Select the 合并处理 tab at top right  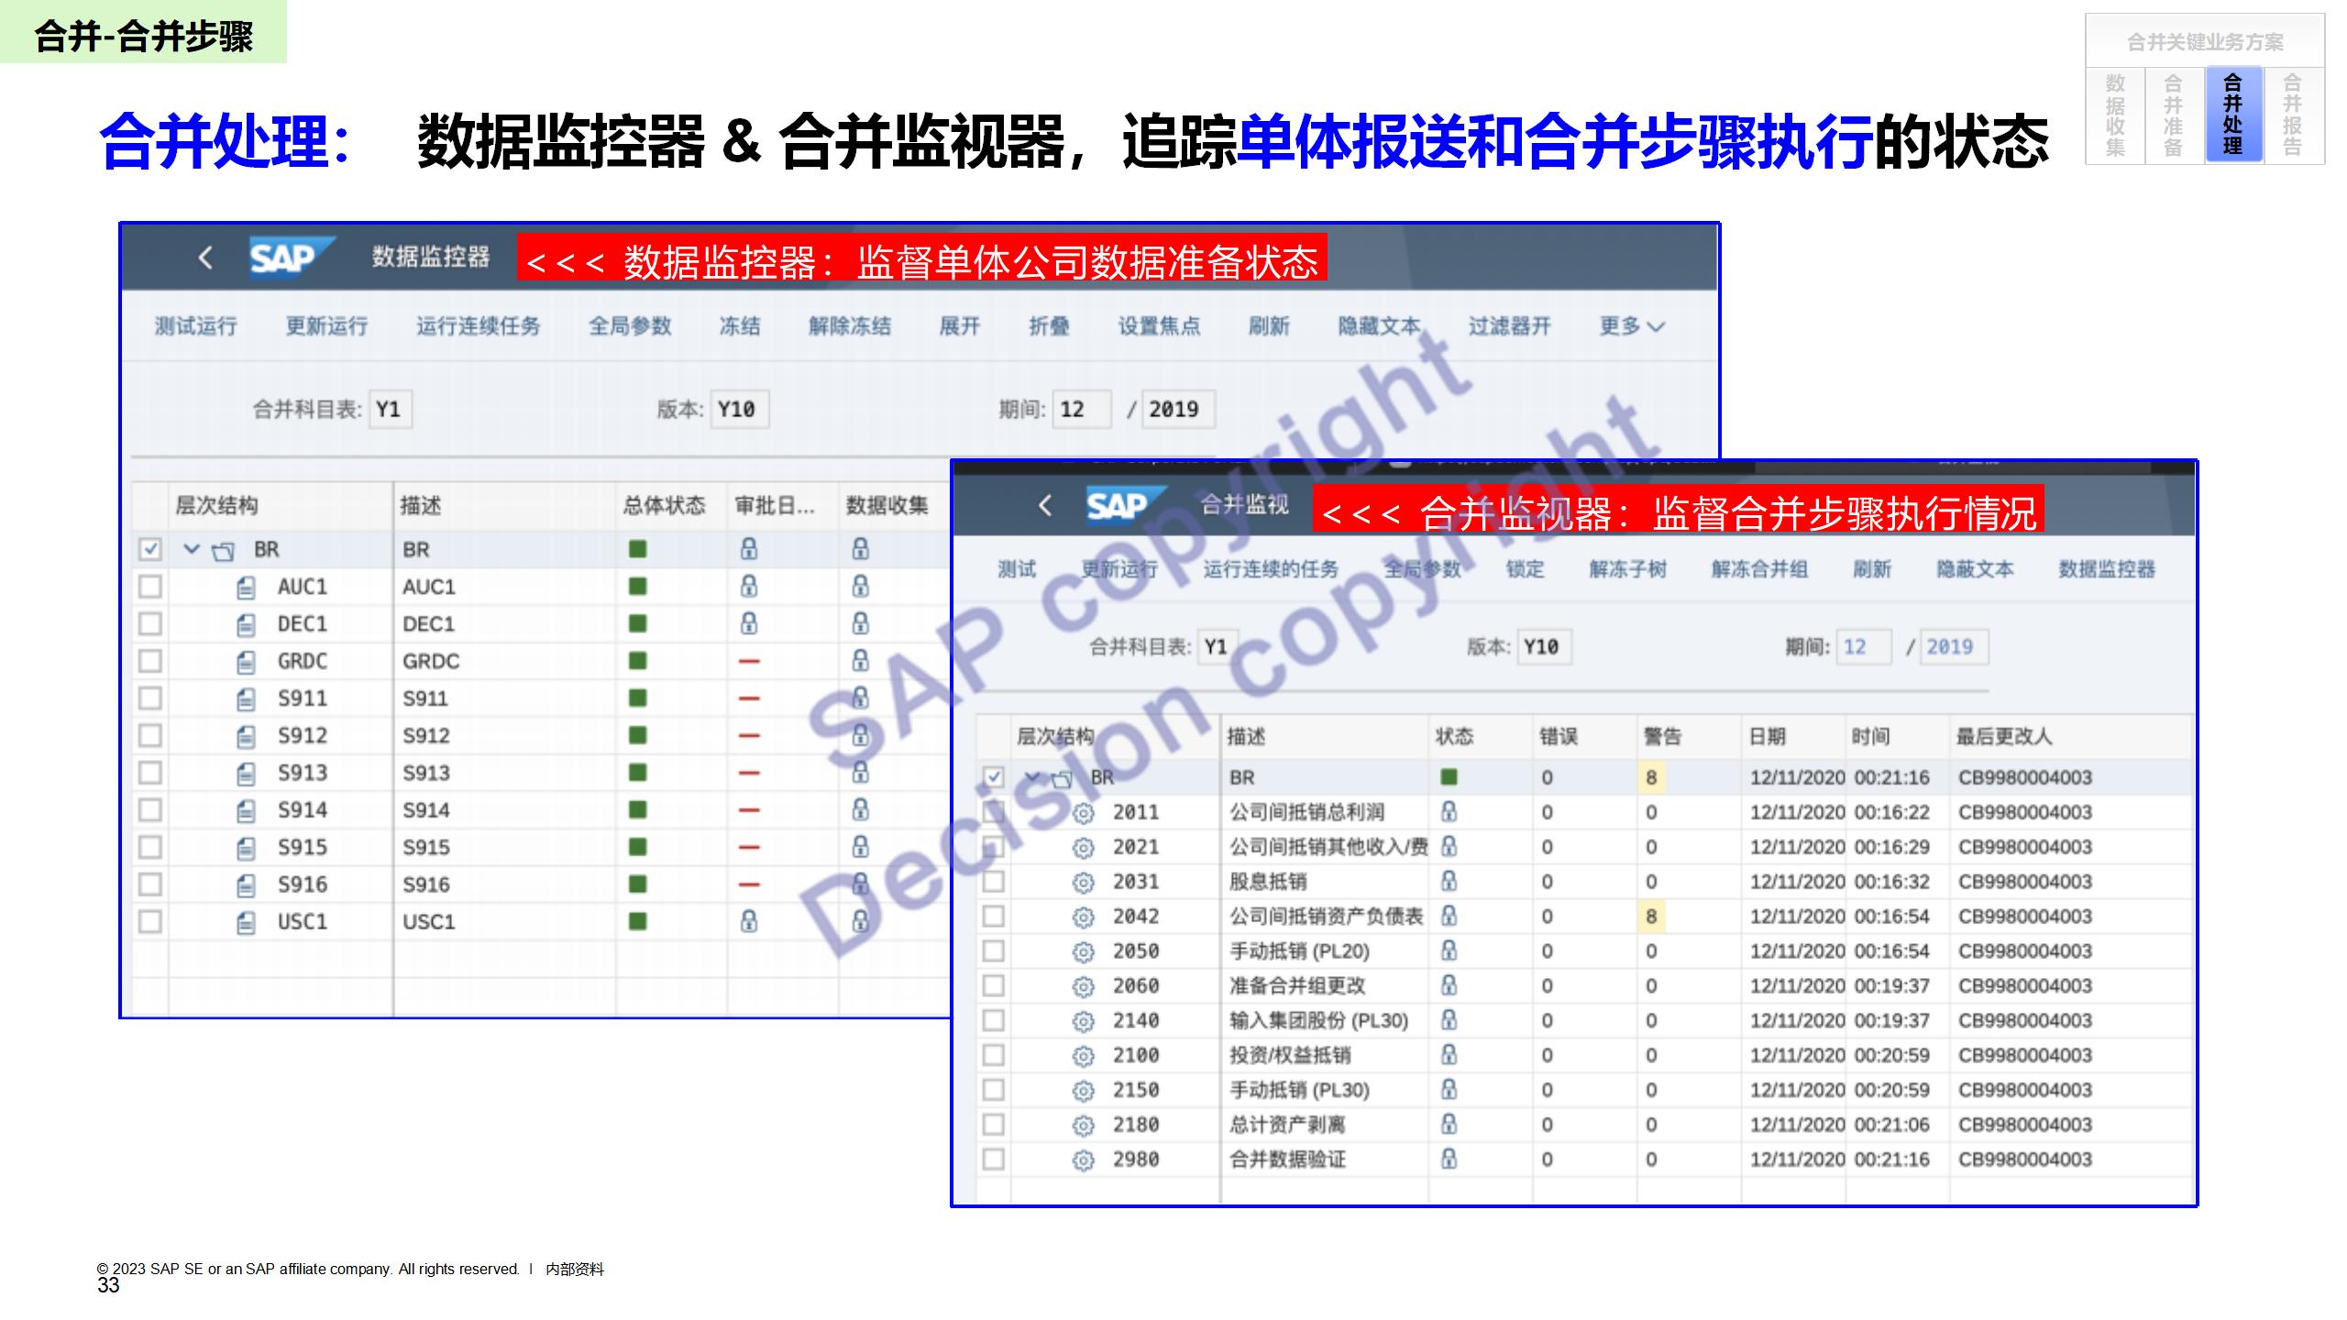point(2232,115)
